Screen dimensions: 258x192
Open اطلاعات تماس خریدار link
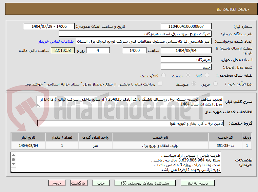click(56, 41)
